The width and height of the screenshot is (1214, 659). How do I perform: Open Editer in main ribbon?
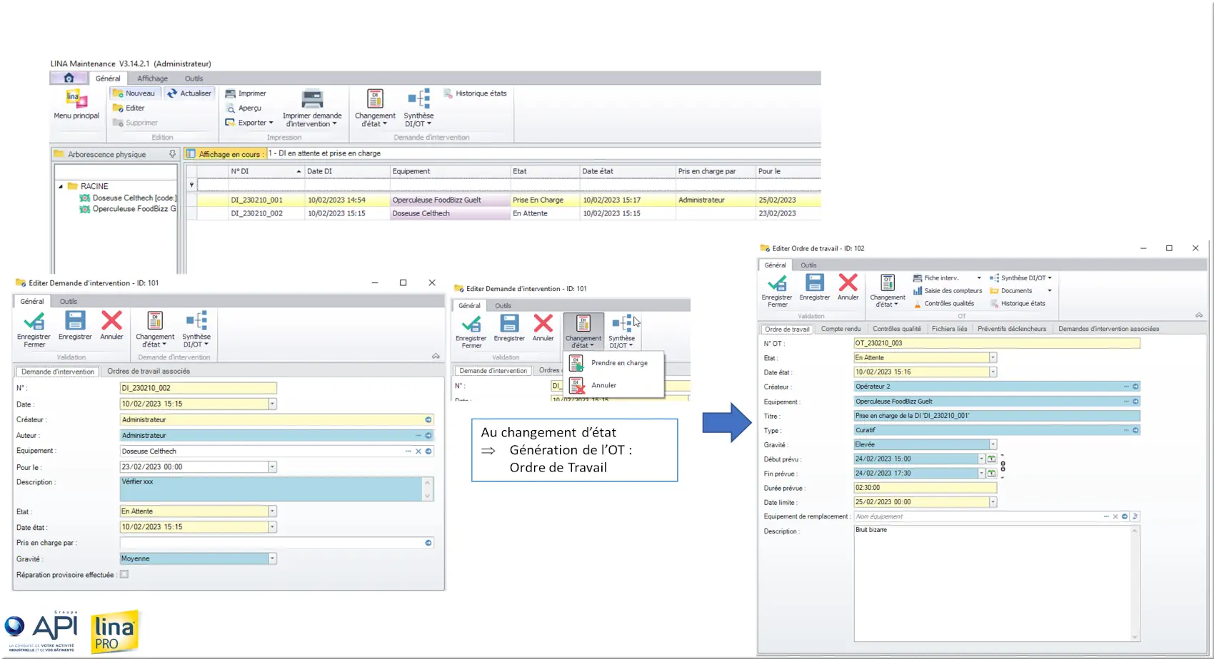[129, 108]
